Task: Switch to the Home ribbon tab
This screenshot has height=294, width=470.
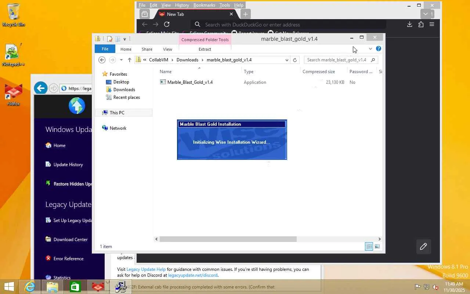Action: 126,49
